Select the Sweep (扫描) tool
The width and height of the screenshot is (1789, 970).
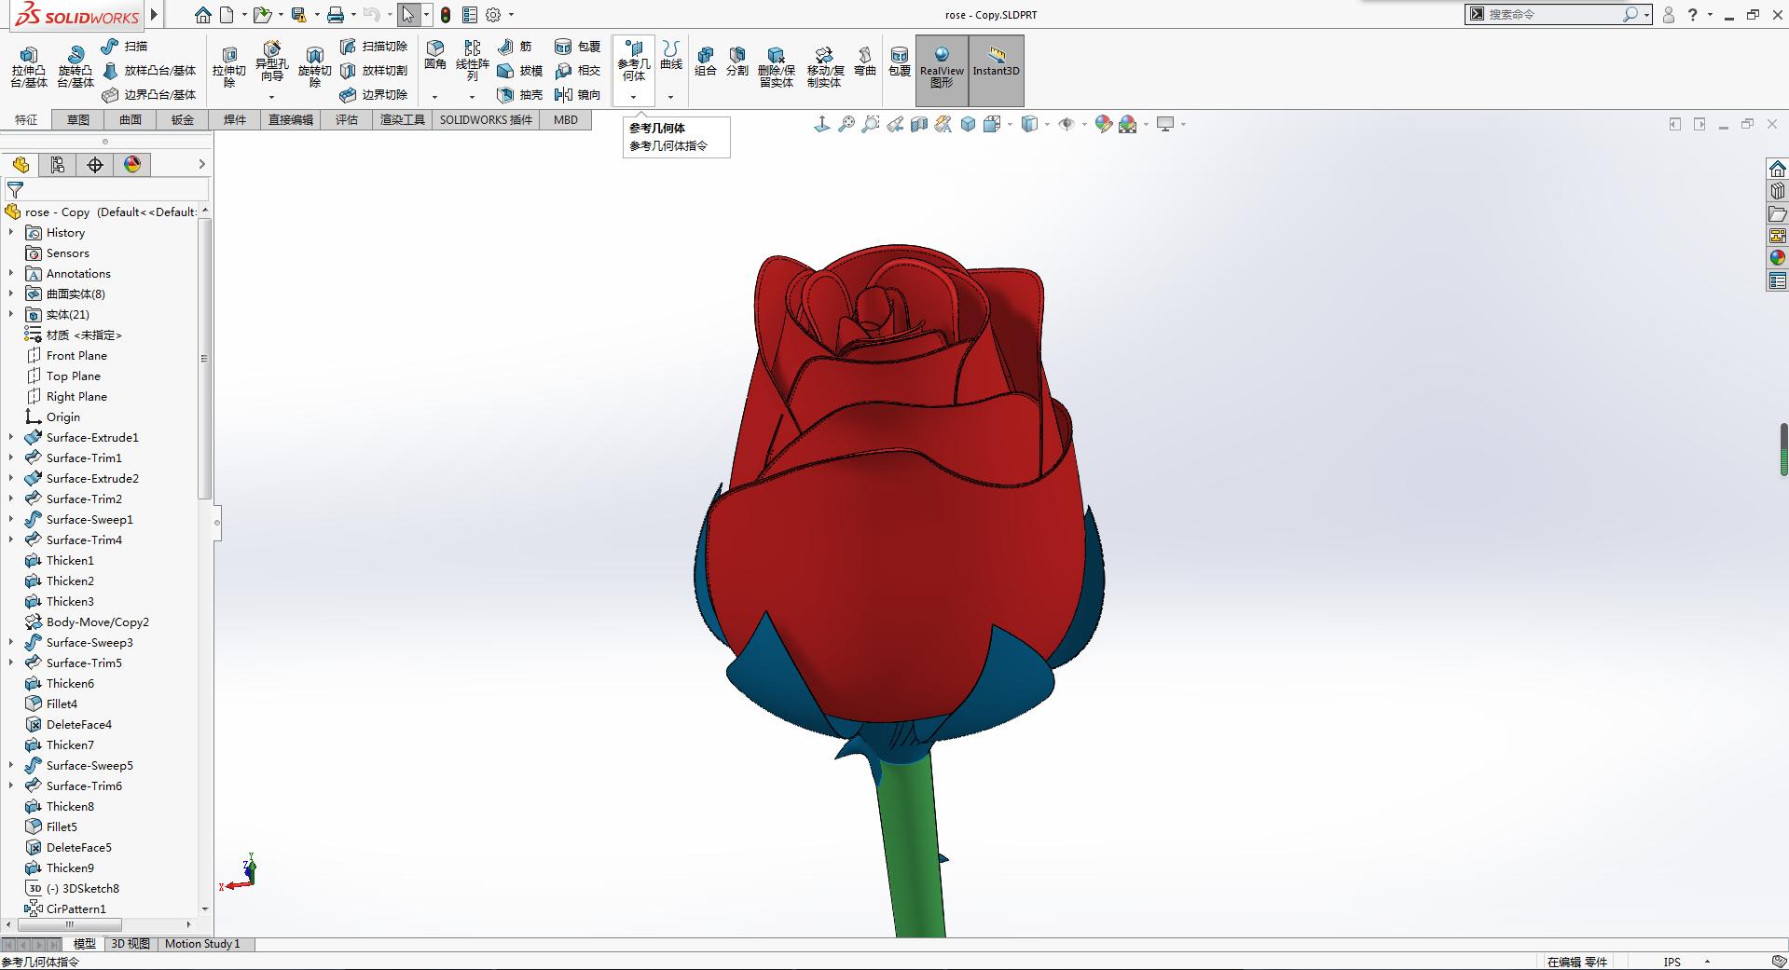coord(124,47)
